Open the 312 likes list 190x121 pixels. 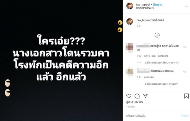(x=135, y=102)
